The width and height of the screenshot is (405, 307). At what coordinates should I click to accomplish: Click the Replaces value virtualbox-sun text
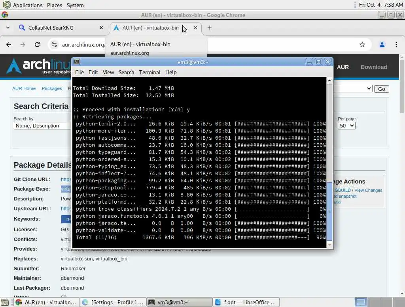(x=77, y=259)
